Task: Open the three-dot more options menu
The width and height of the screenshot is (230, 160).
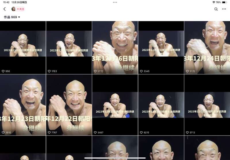Action: (x=224, y=9)
